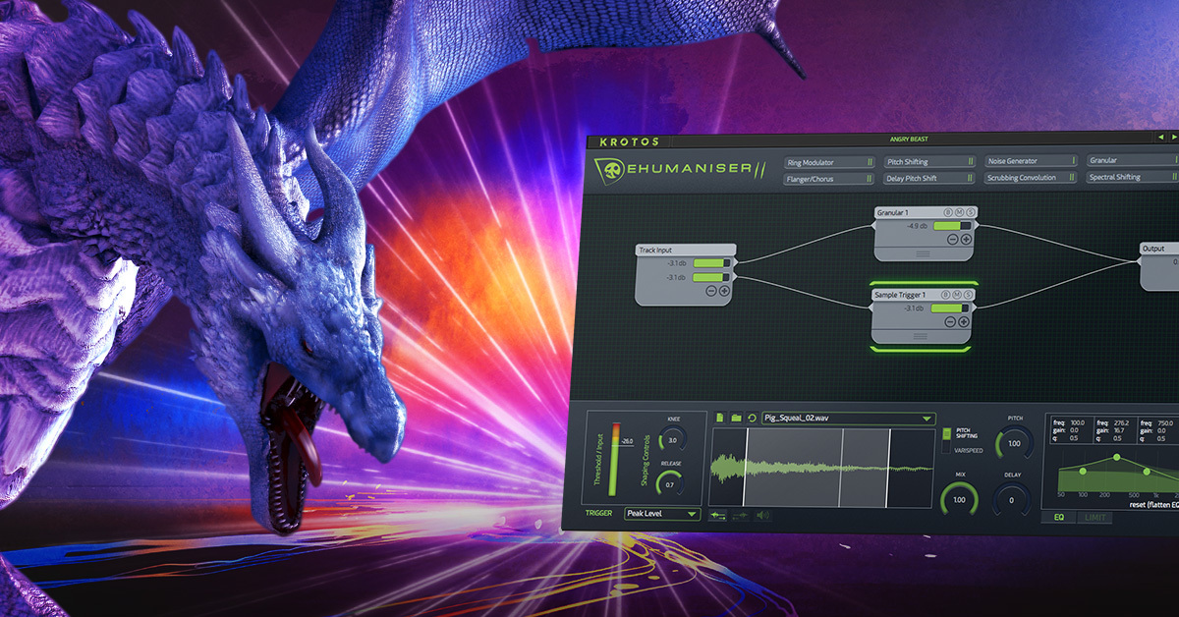Image resolution: width=1179 pixels, height=617 pixels.
Task: Click the Mix knob
Action: click(x=959, y=499)
